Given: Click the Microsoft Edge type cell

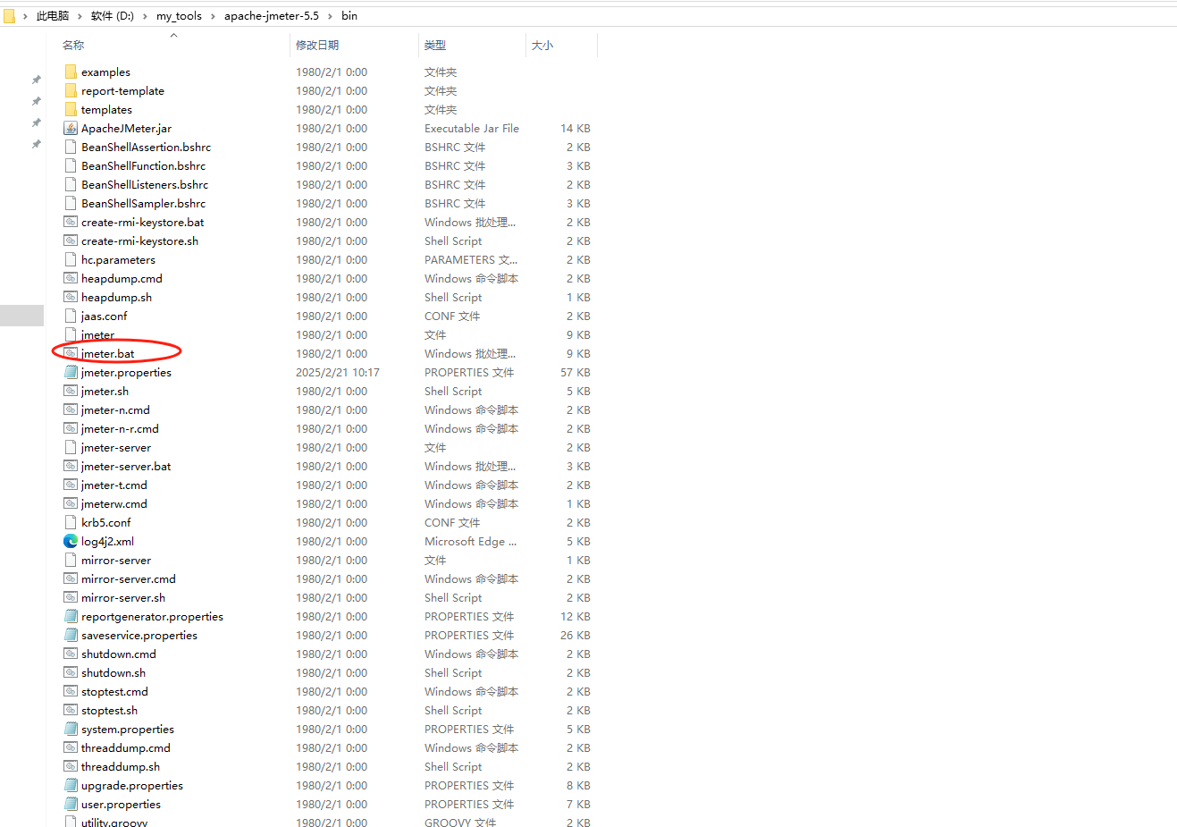Looking at the screenshot, I should tap(470, 541).
